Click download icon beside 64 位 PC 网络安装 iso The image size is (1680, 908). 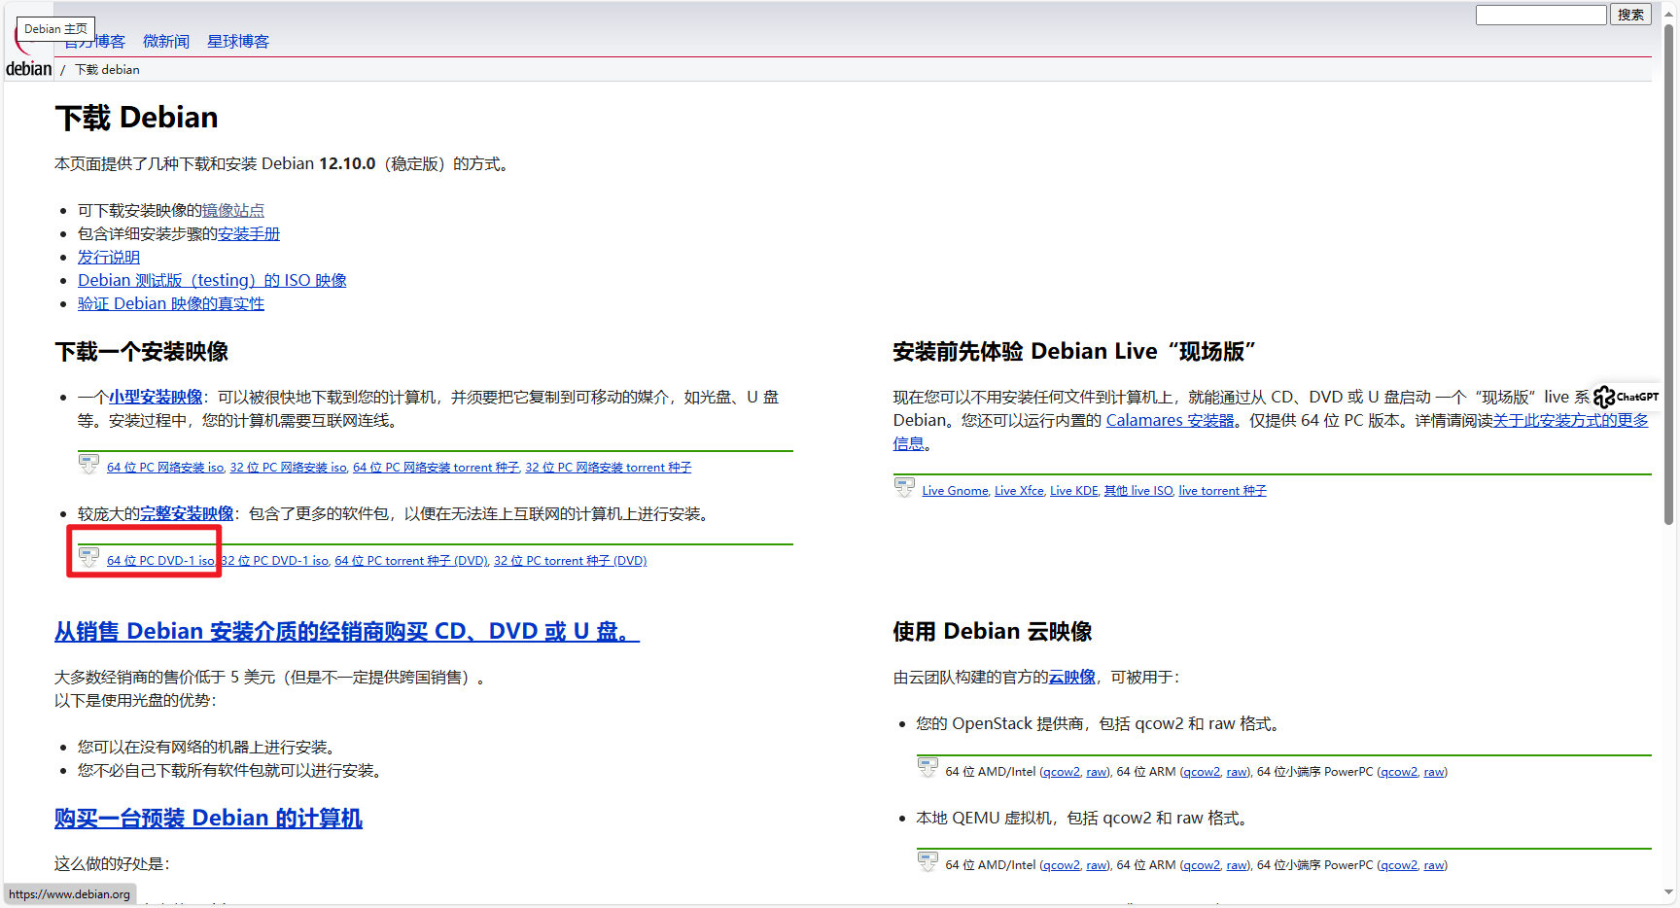[x=88, y=464]
